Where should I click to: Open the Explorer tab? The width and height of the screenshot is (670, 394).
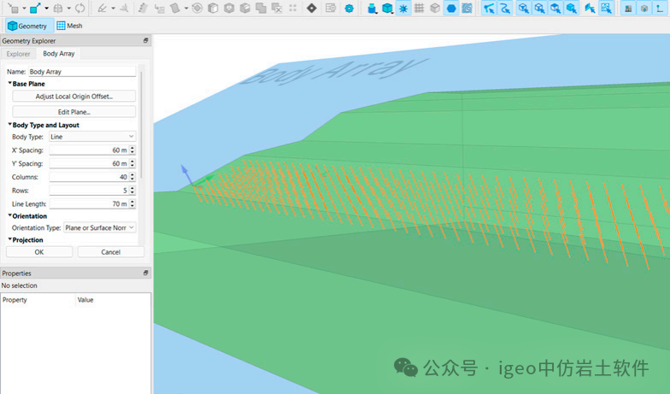click(19, 54)
